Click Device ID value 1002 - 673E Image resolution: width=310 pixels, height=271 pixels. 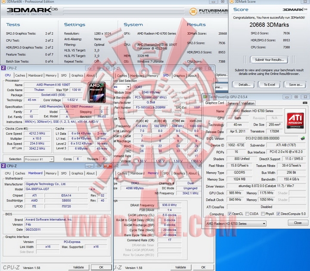pyautogui.click(x=236, y=145)
